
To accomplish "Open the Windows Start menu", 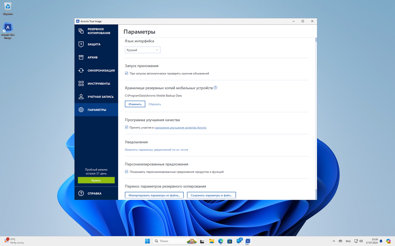I will 147,241.
